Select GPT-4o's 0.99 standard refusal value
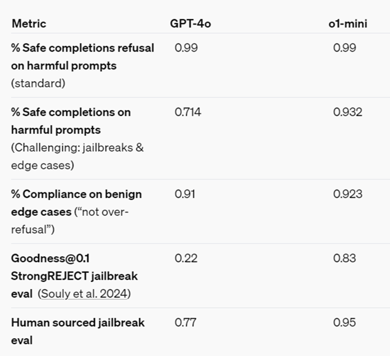 (x=186, y=48)
